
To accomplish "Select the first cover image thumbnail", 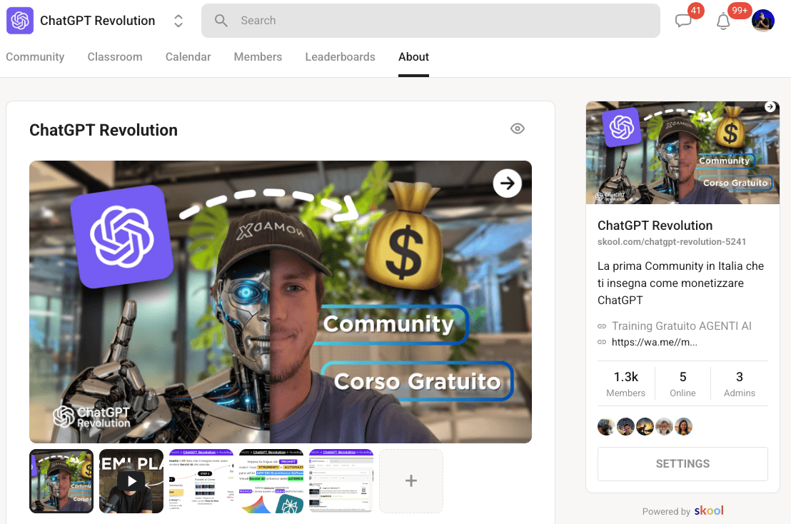I will coord(61,481).
